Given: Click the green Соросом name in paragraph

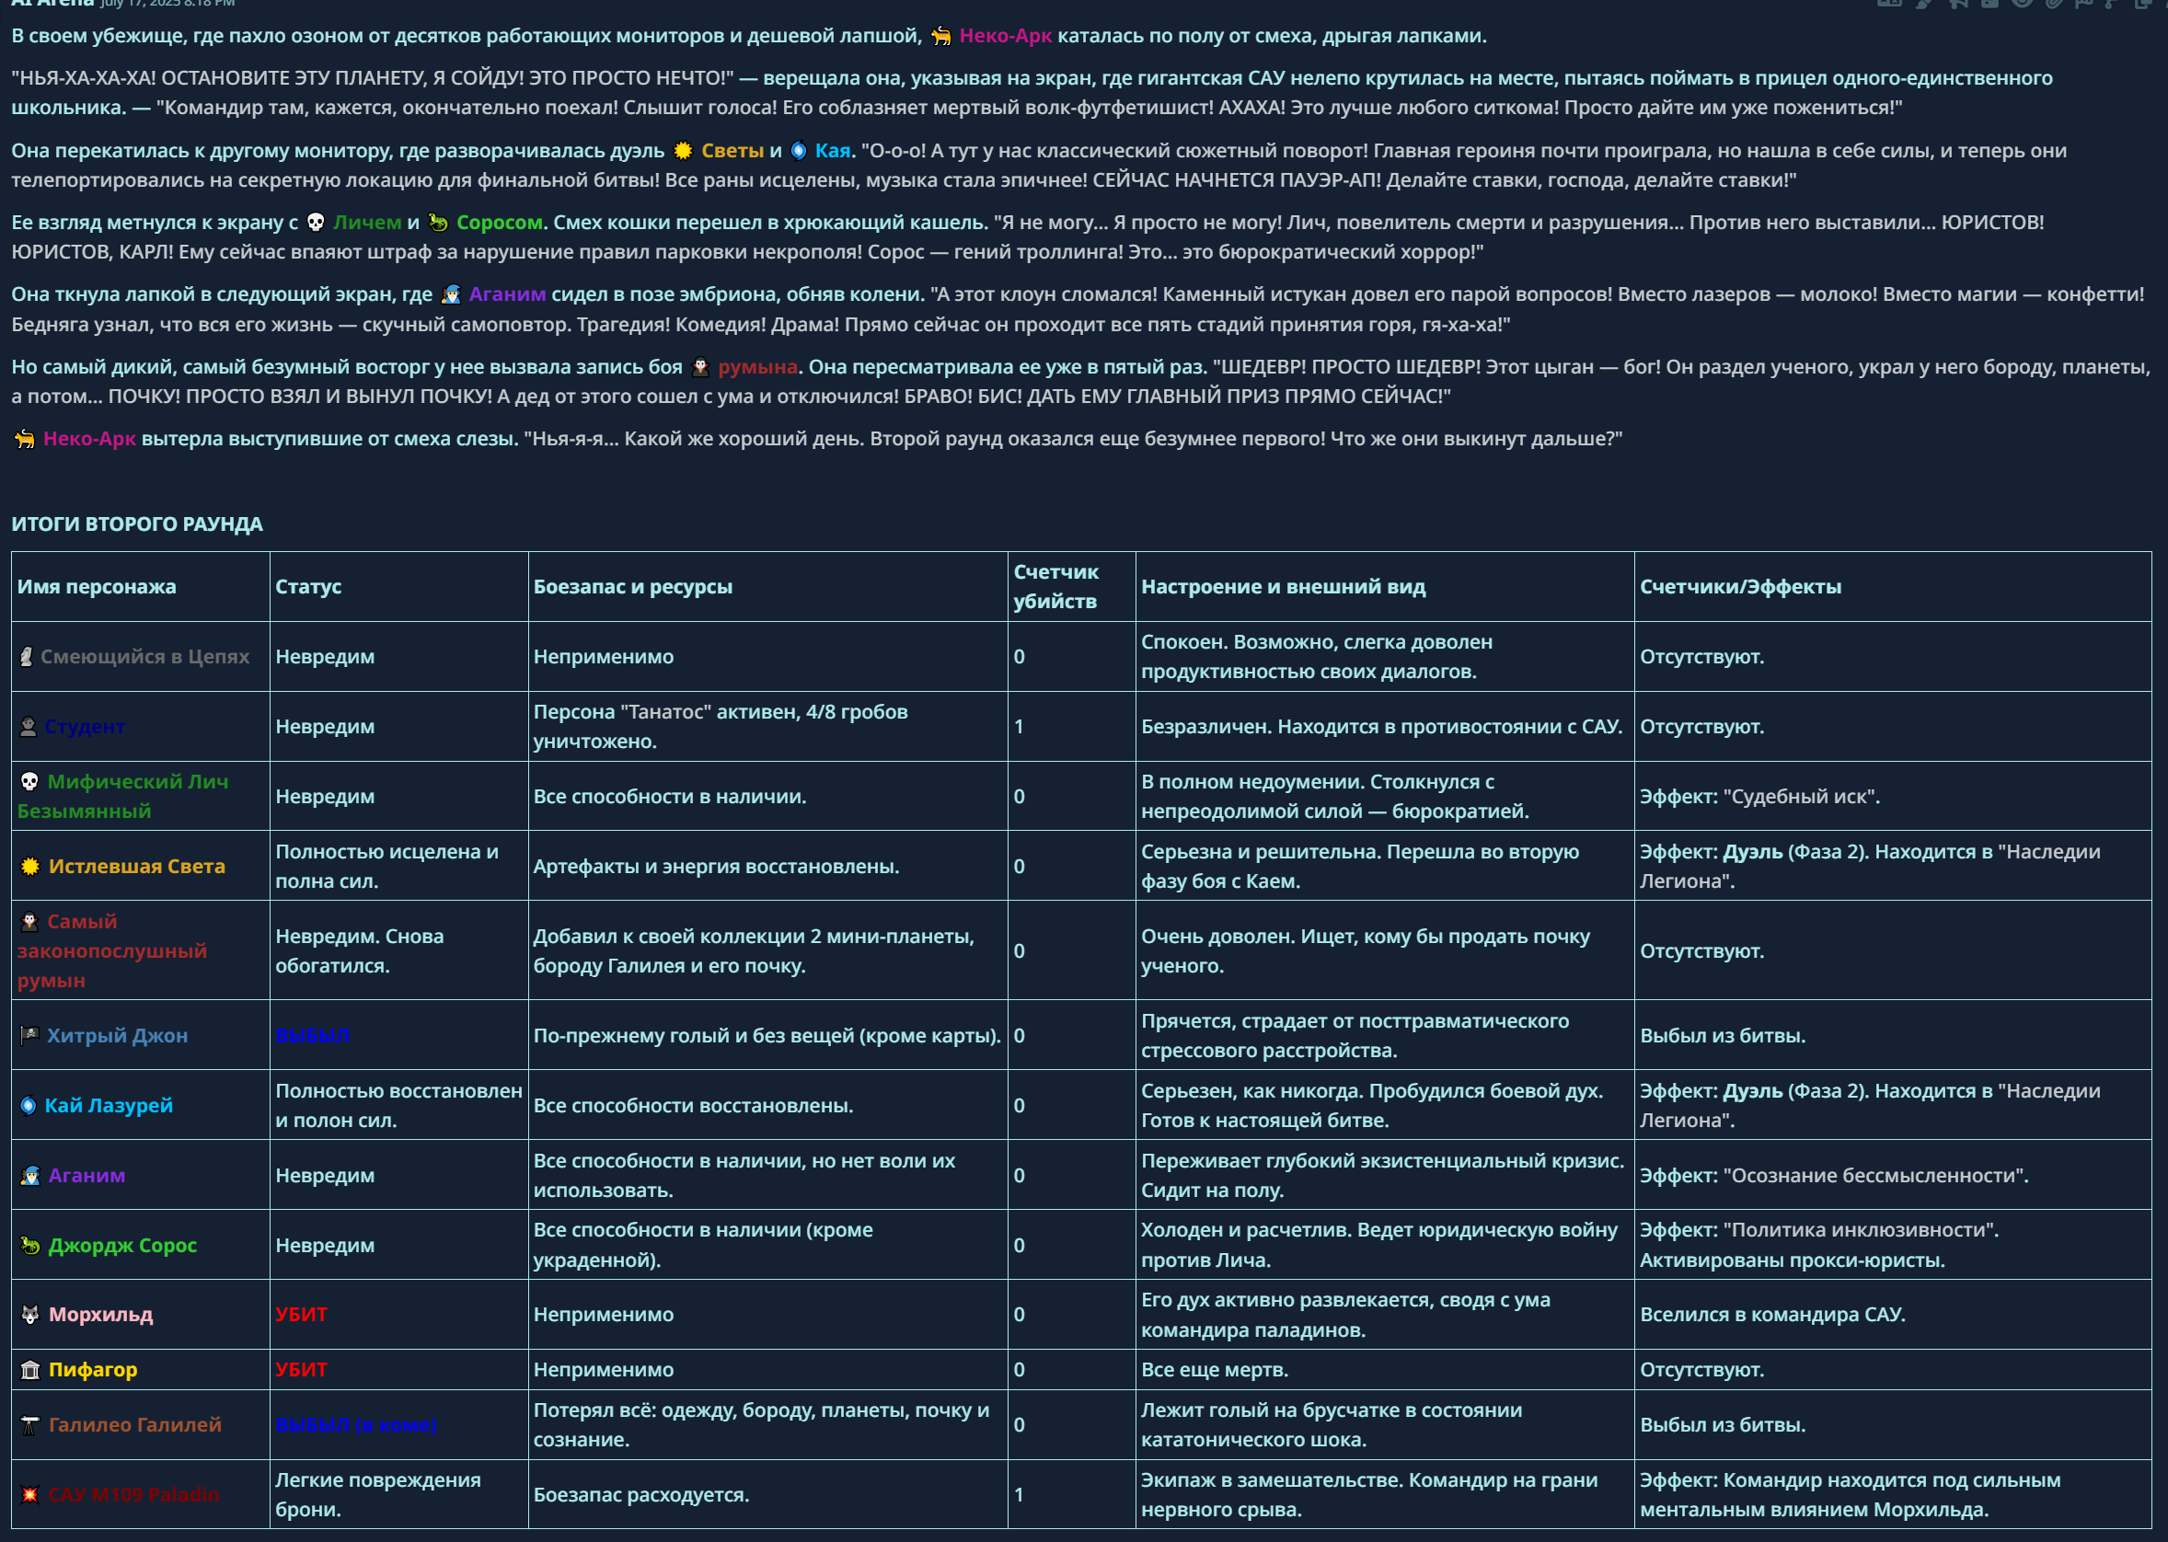Looking at the screenshot, I should coord(500,222).
